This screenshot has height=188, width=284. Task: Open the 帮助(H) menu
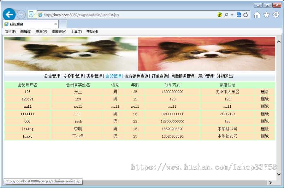point(92,31)
